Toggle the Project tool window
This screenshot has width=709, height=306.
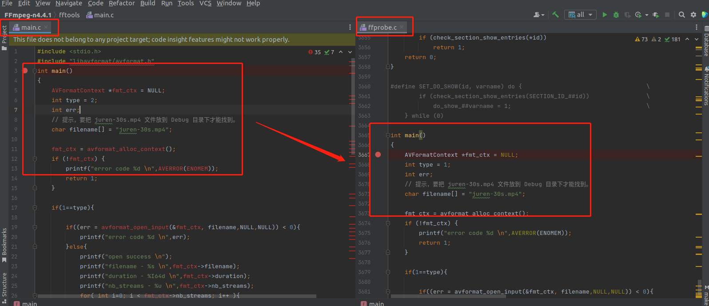tap(4, 36)
